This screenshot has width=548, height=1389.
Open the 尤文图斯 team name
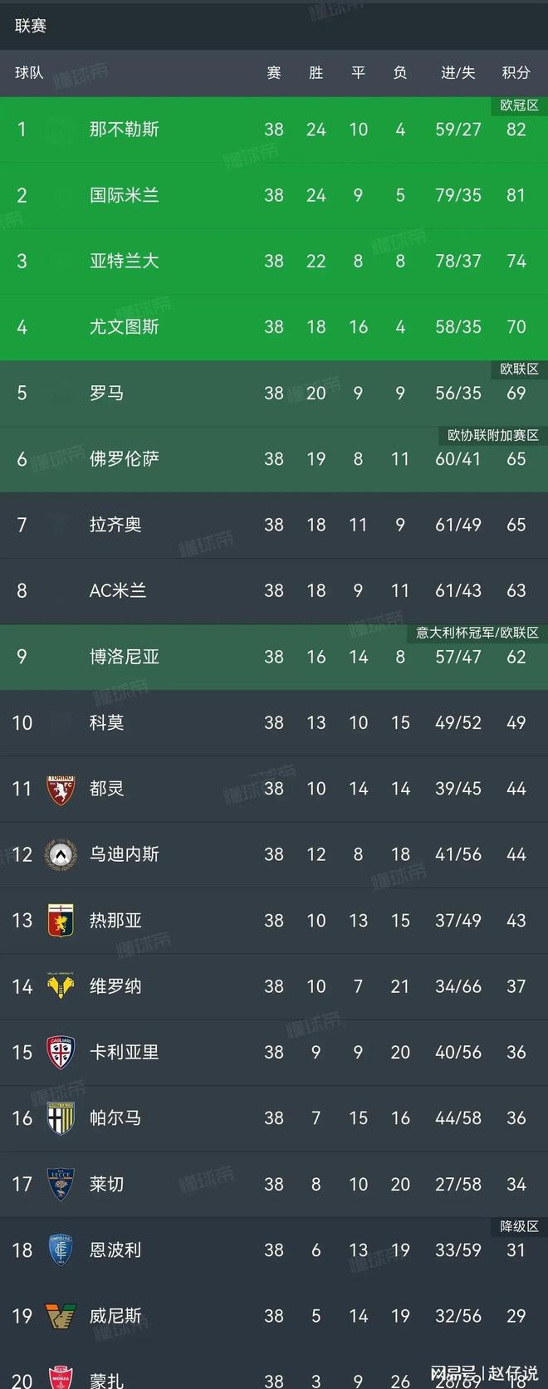click(x=125, y=327)
